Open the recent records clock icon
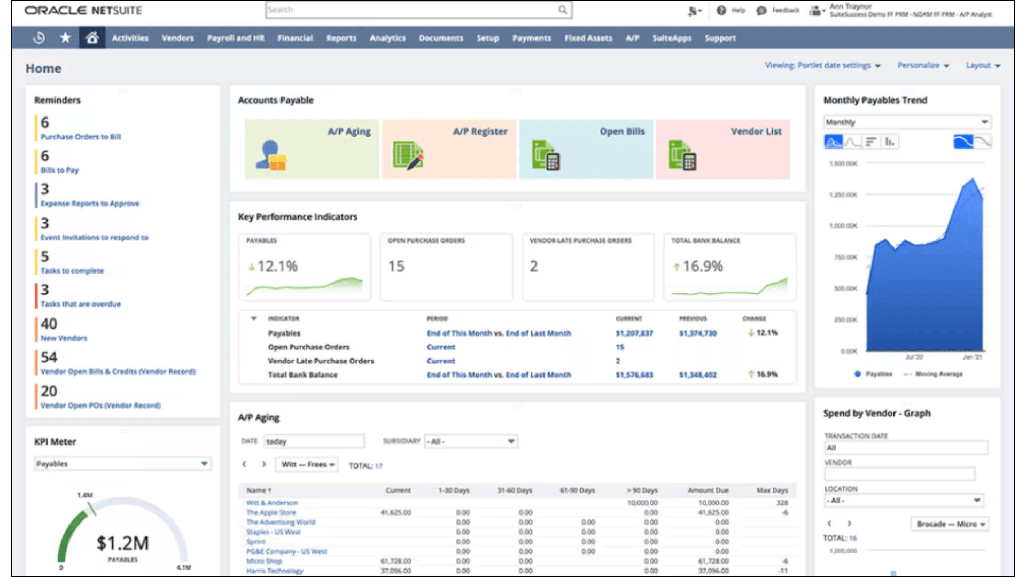Screen dimensions: 1026x577 (37, 37)
